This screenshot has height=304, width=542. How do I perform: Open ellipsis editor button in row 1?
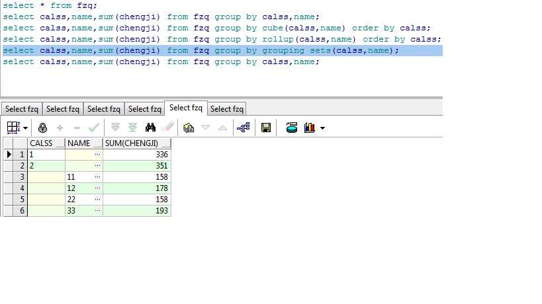(x=98, y=154)
